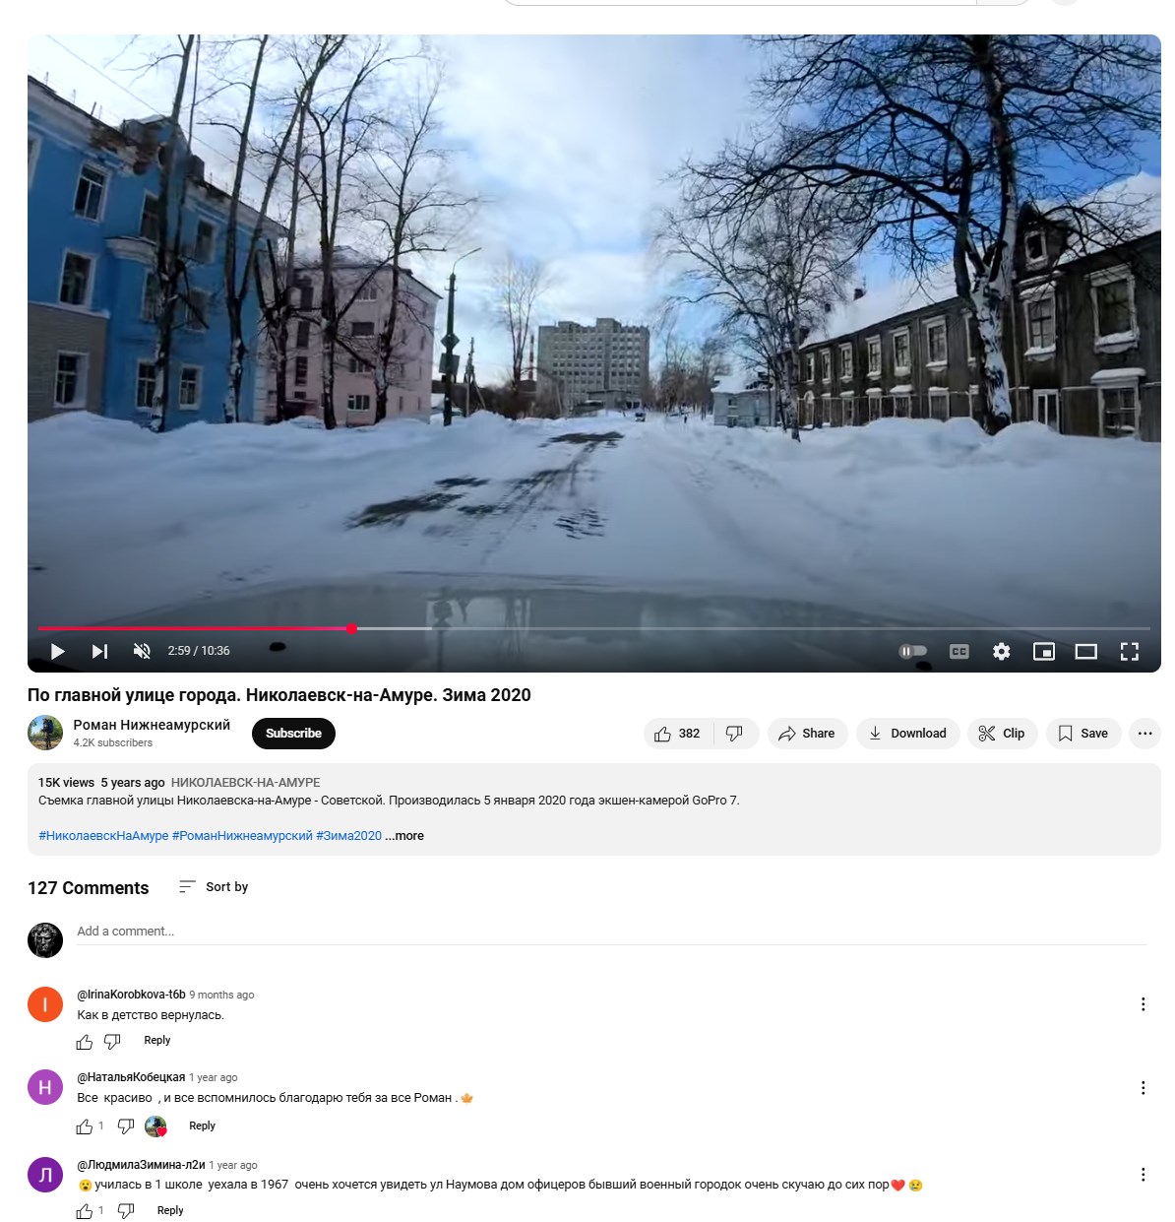
Task: Open the #НиколаевскНаАмуре hashtag link
Action: [103, 836]
